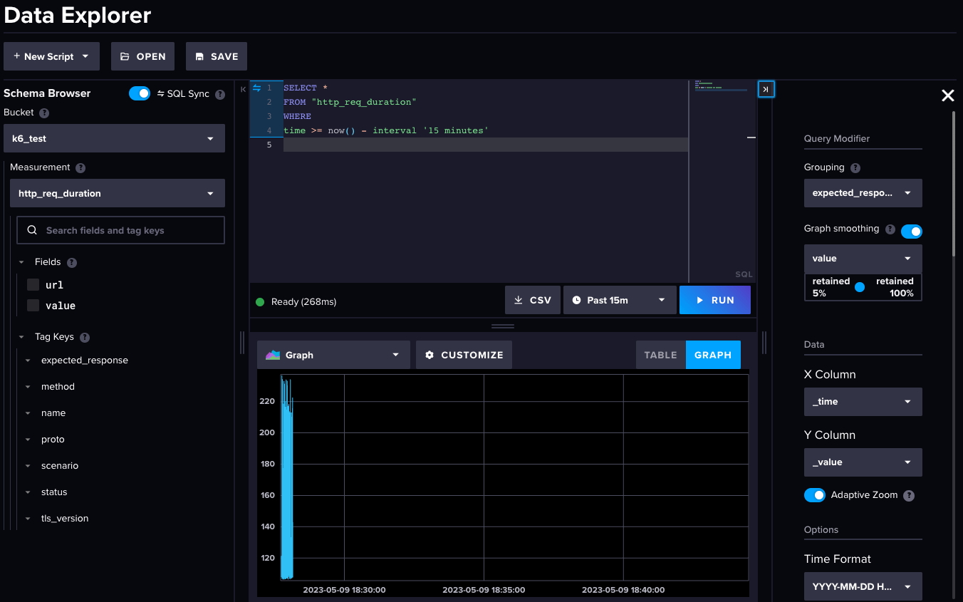The image size is (963, 602).
Task: Save the script using the SAVE icon
Action: [198, 56]
